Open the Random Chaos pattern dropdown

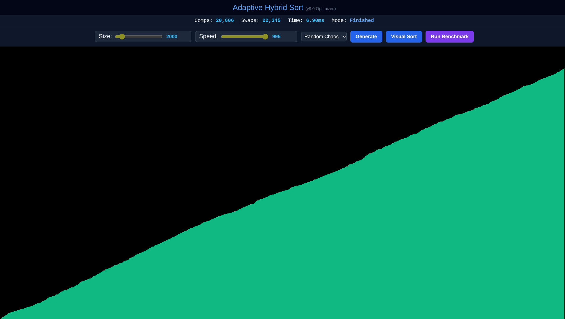[324, 37]
